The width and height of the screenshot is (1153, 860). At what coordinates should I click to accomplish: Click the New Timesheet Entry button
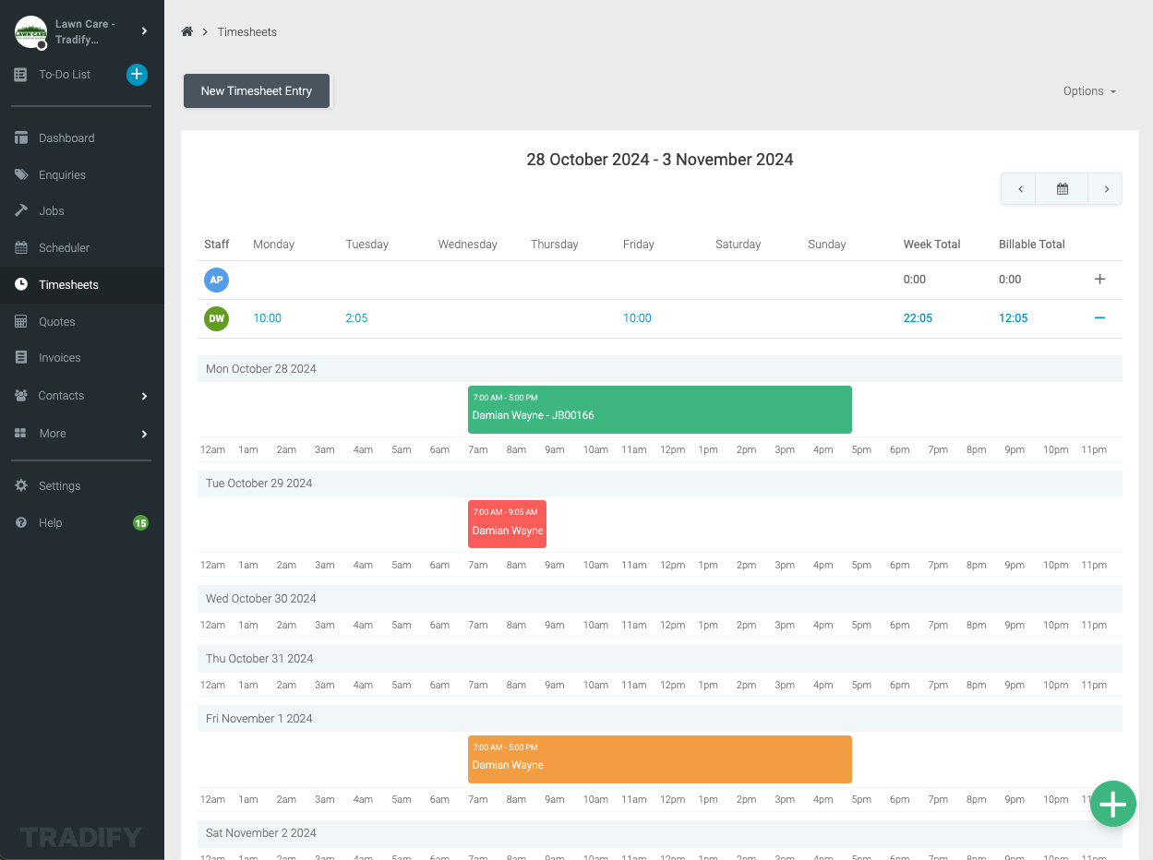click(257, 91)
